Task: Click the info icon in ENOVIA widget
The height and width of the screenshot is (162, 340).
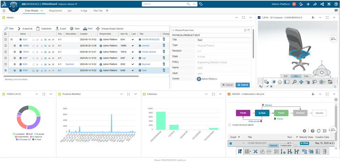Action: pyautogui.click(x=336, y=100)
